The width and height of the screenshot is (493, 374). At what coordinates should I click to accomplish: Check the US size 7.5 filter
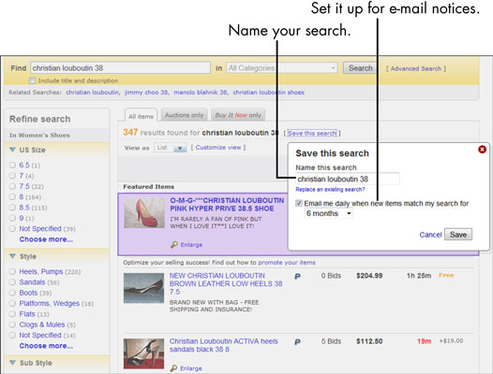pos(12,186)
